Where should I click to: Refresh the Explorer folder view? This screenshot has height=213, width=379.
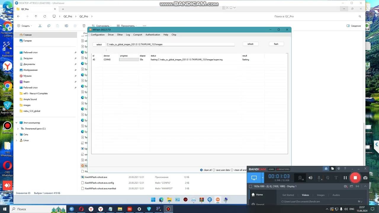pos(45,16)
